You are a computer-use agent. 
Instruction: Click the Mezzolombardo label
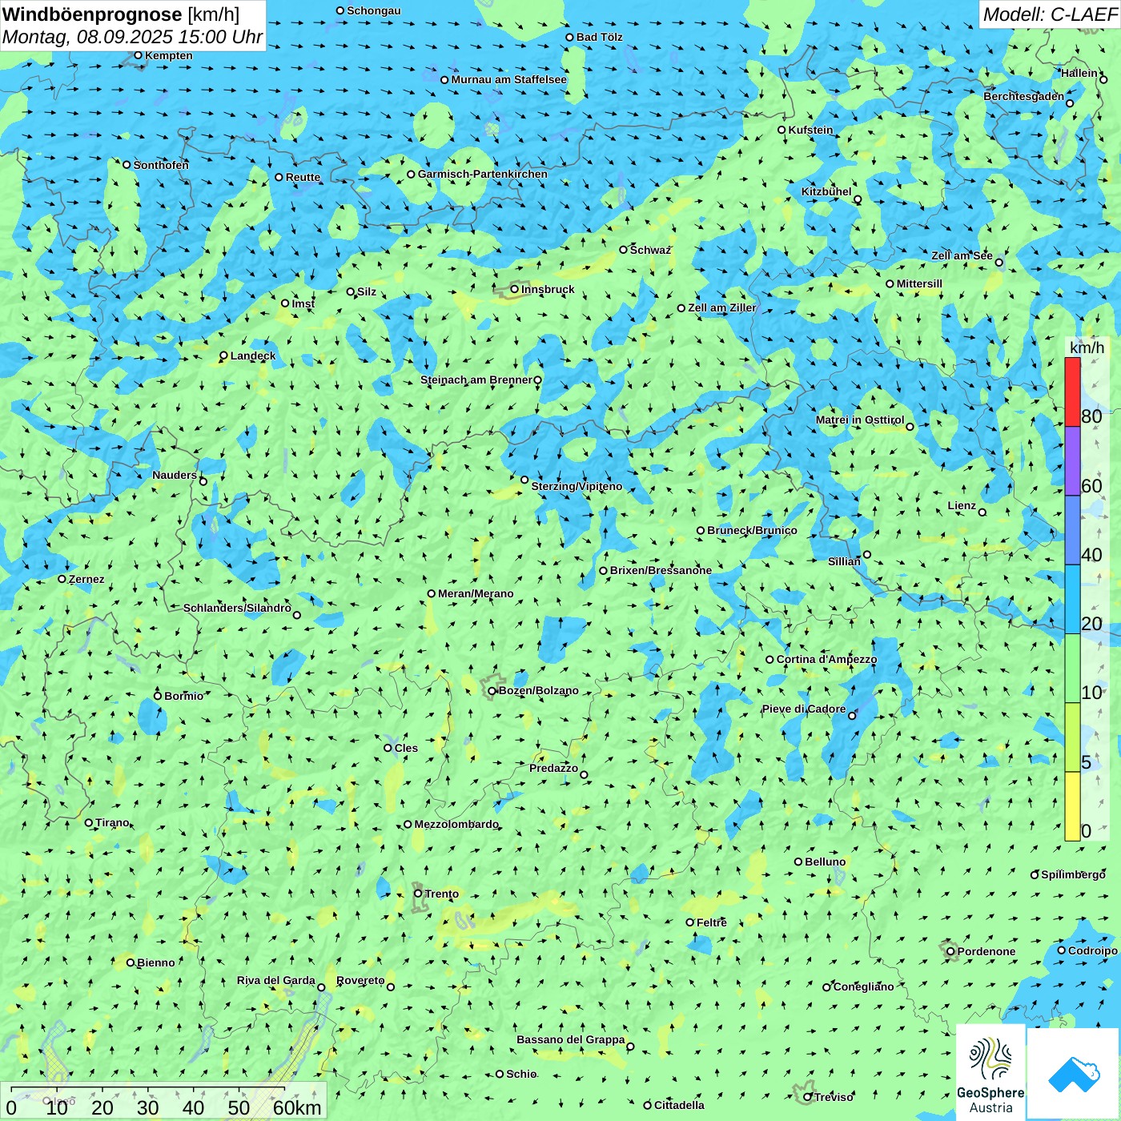[456, 824]
